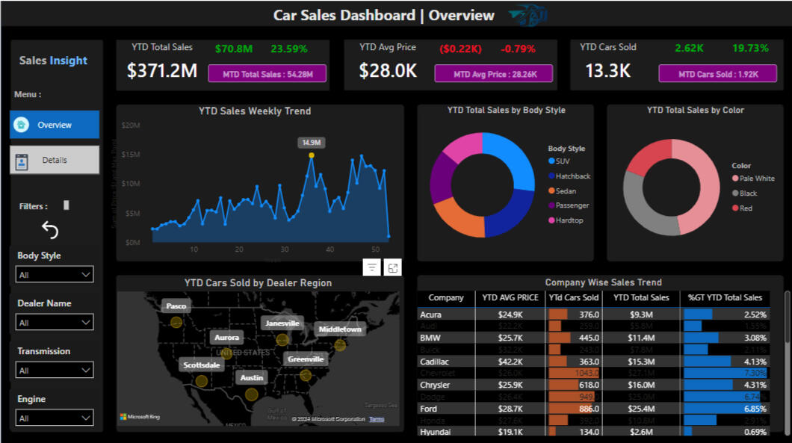Image resolution: width=792 pixels, height=443 pixels.
Task: Toggle Pale White in Color legend
Action: pos(756,179)
